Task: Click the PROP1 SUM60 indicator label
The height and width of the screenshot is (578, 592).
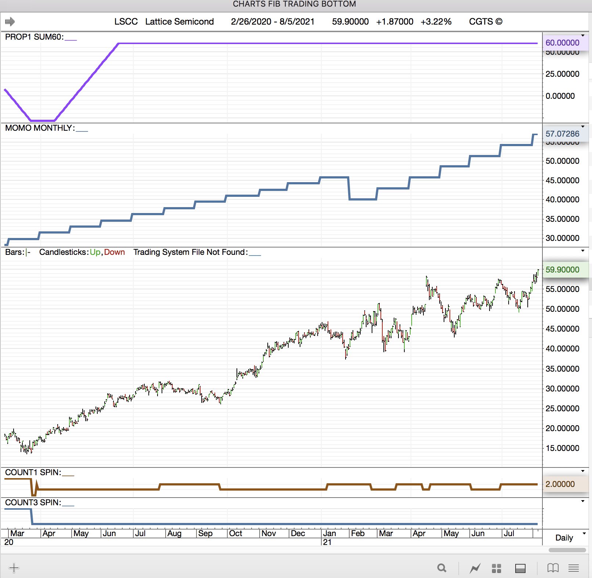Action: [34, 37]
